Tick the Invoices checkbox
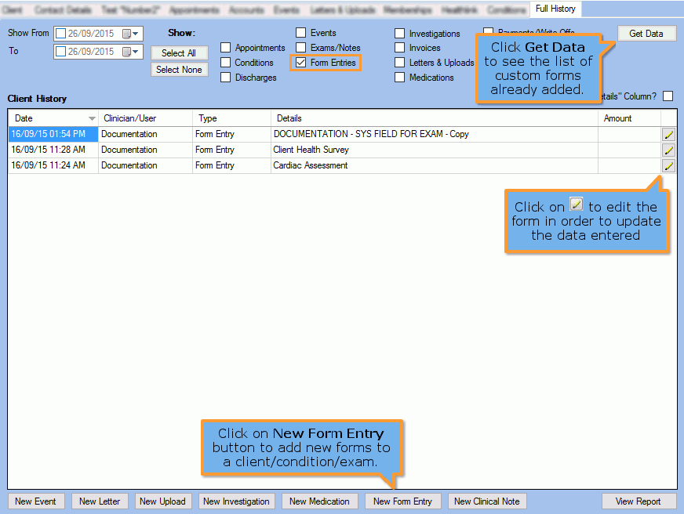This screenshot has width=684, height=514. click(x=399, y=48)
